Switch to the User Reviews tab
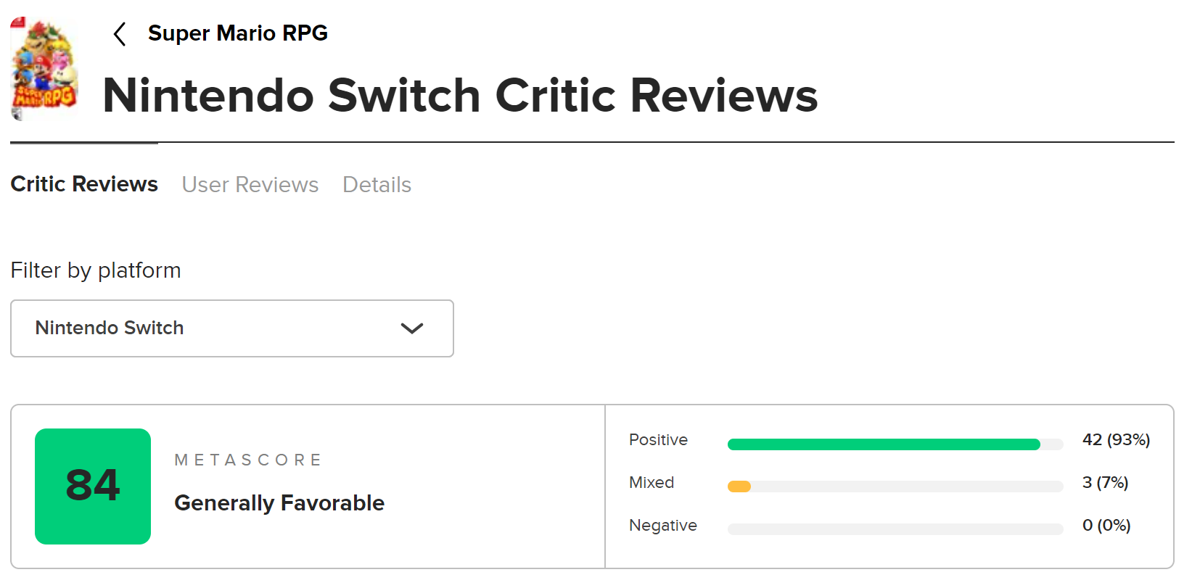 click(x=250, y=185)
